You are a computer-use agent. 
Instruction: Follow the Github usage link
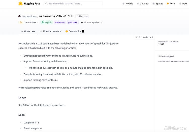26,105
